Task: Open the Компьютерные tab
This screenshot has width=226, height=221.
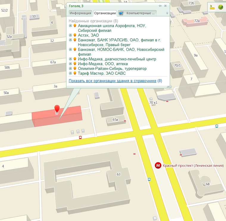Action: [137, 13]
